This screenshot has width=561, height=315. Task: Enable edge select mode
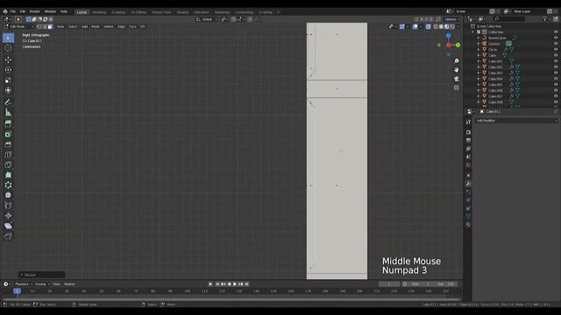pos(45,26)
